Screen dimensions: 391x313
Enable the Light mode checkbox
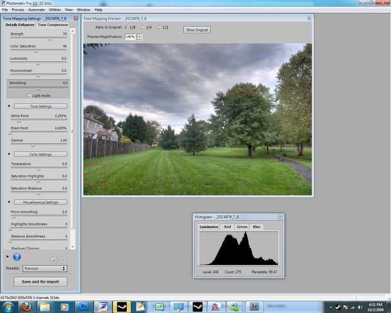[28, 95]
